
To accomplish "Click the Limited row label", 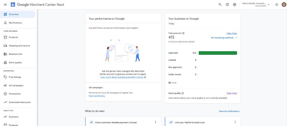I will click(172, 60).
